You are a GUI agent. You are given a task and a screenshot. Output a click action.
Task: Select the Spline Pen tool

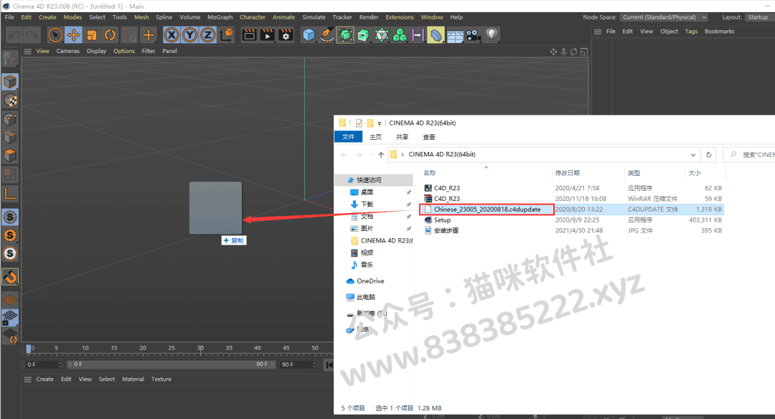[x=327, y=35]
